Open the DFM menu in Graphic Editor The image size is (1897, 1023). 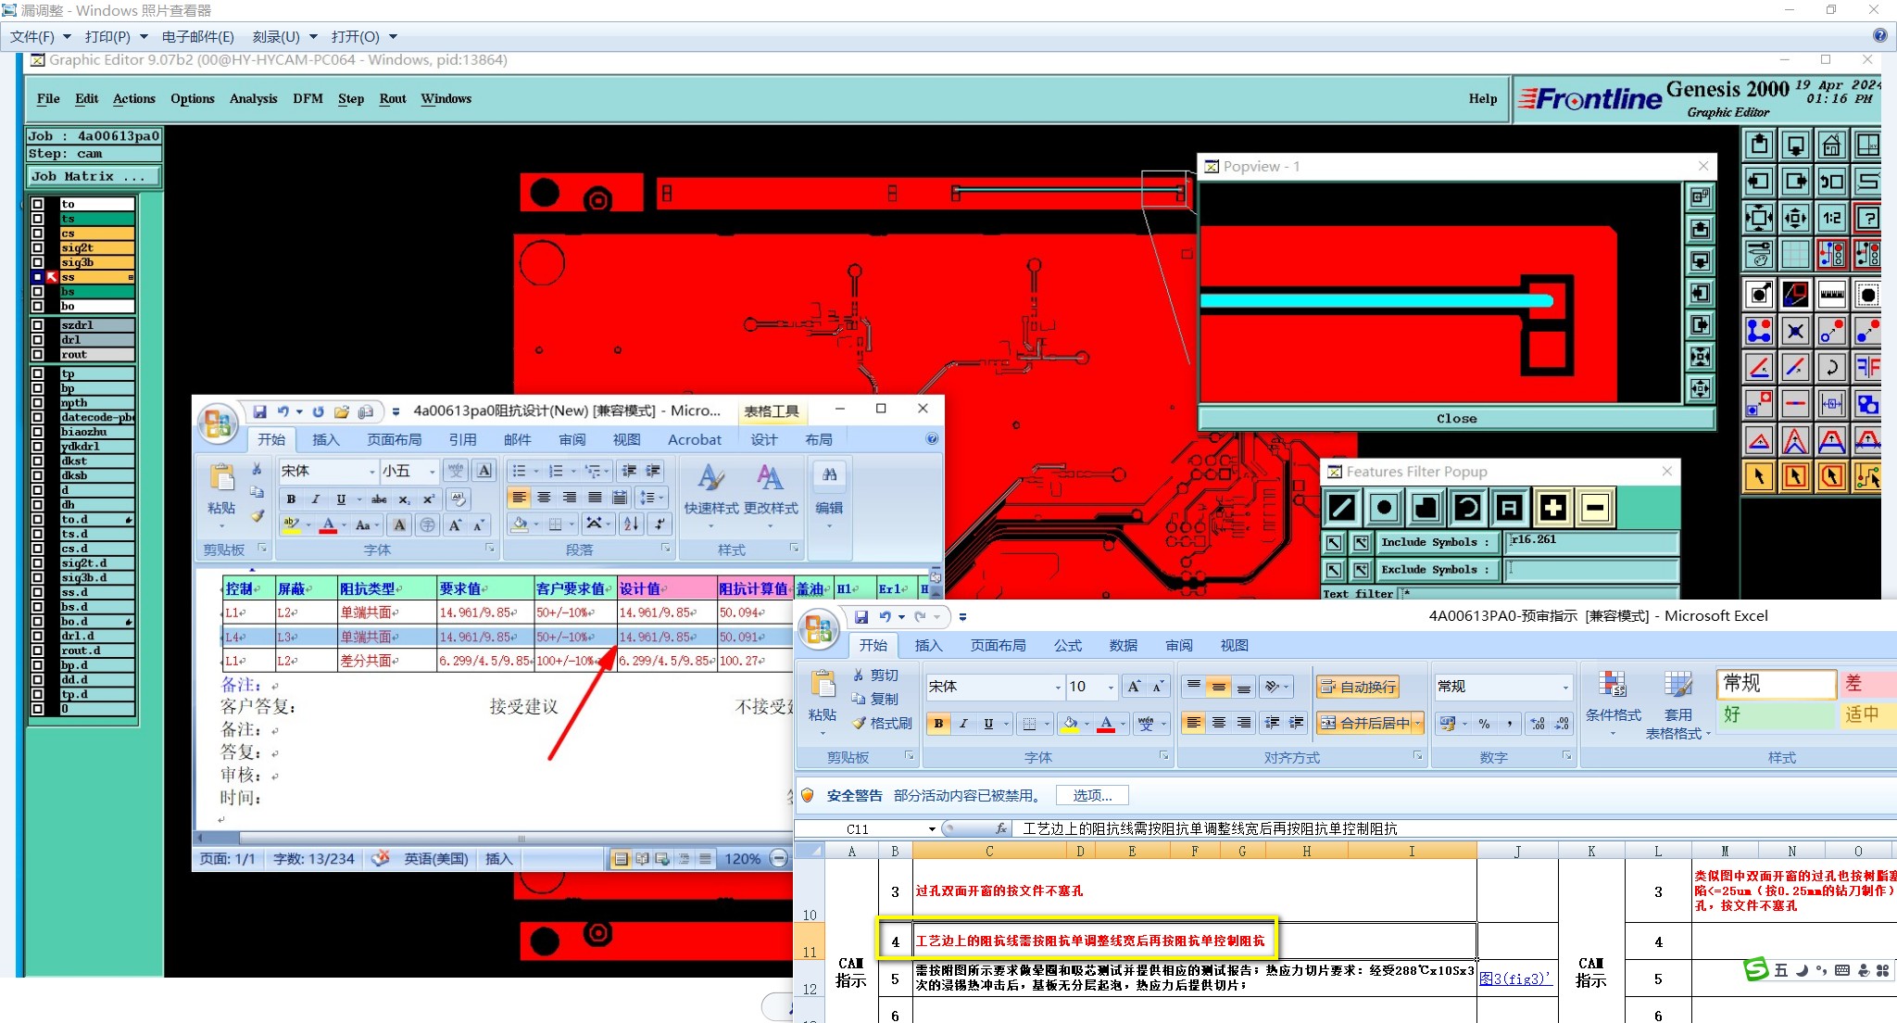308,98
